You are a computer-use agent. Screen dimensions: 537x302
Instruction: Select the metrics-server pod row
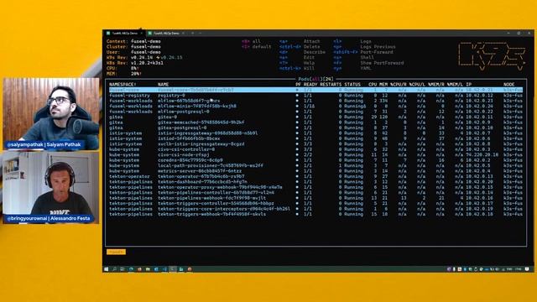click(315, 171)
